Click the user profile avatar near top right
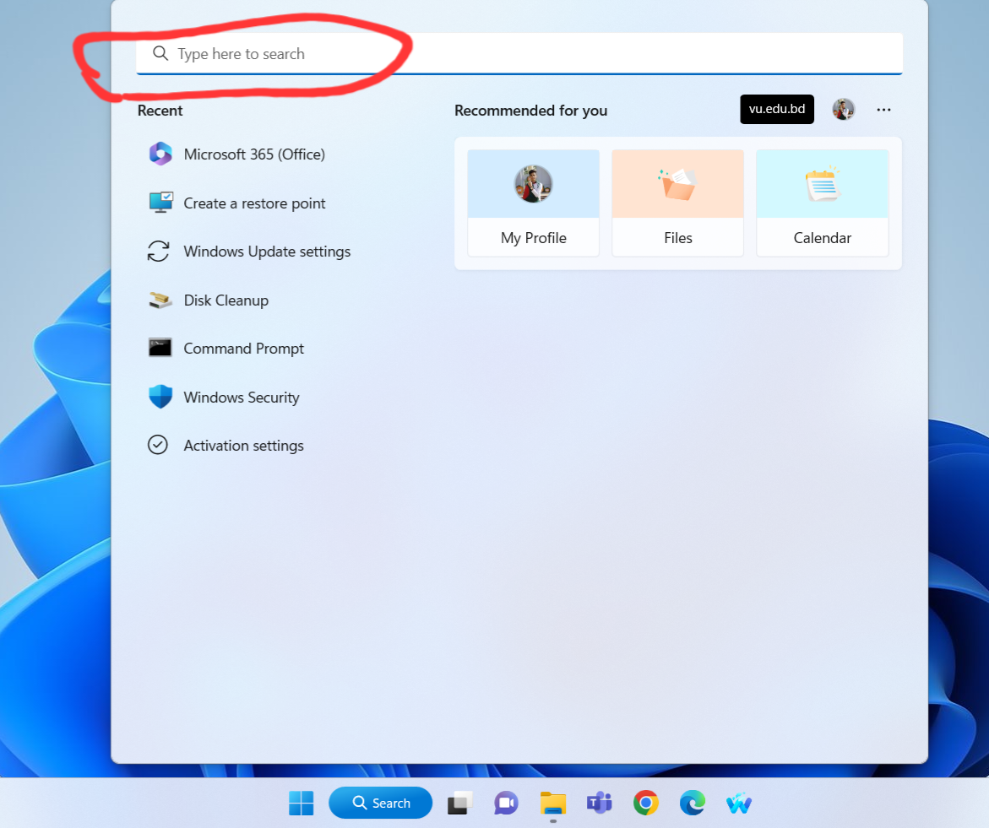Screen dimensions: 989x828 [843, 110]
